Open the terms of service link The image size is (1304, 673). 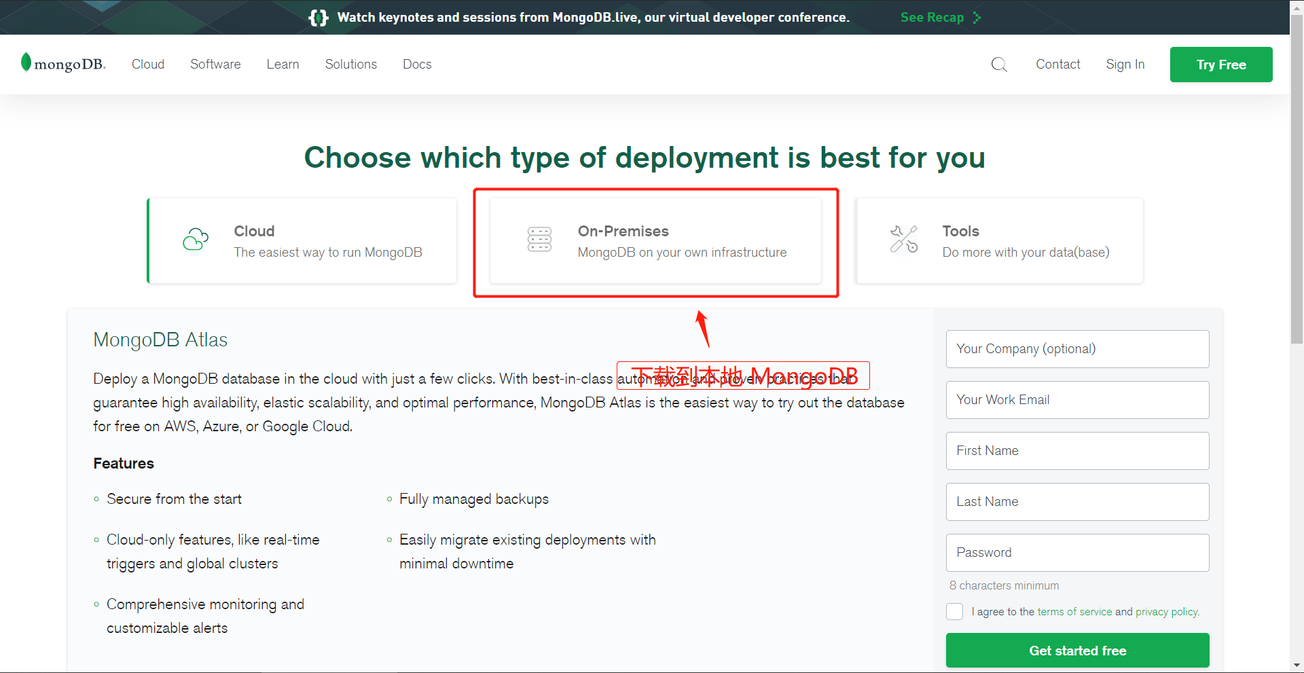(1074, 611)
